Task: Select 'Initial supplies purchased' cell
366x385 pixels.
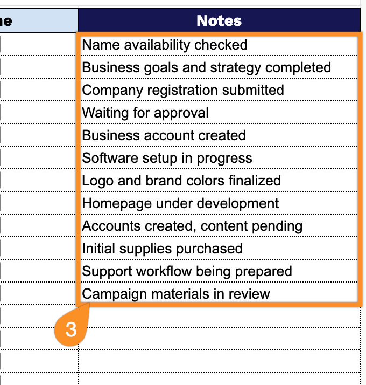Action: [x=219, y=248]
